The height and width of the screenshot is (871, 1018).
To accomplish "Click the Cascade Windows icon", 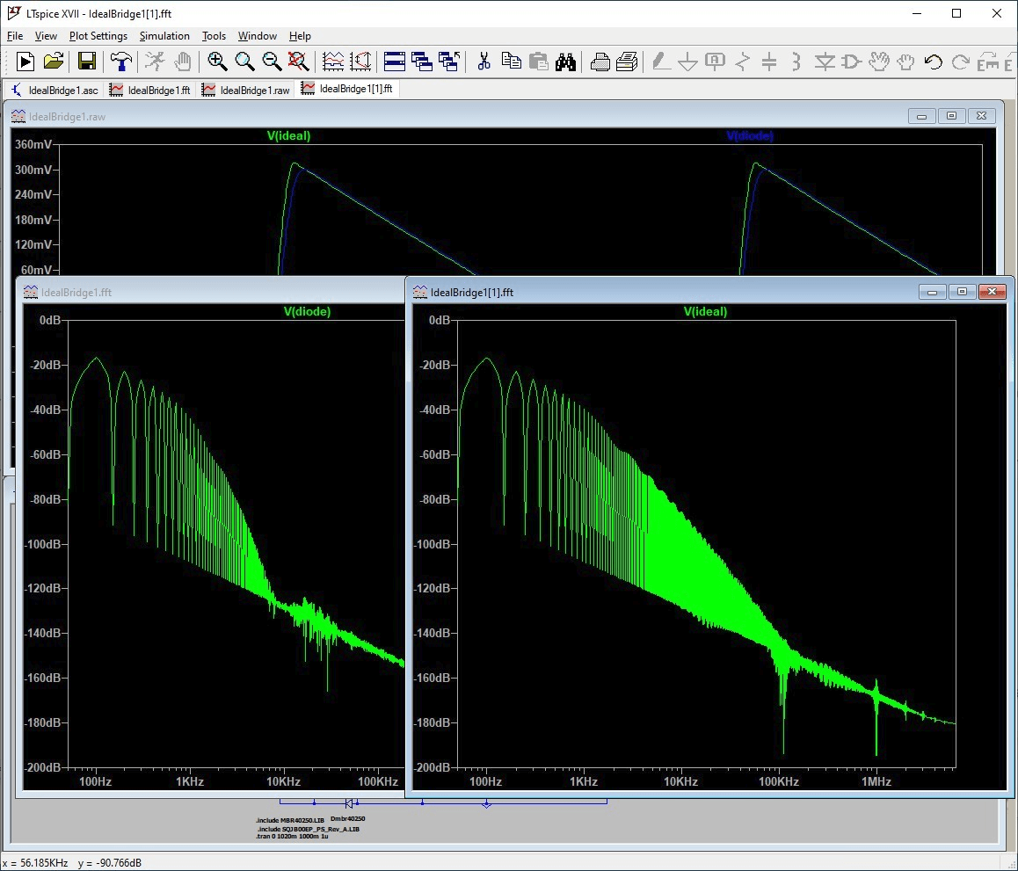I will pos(422,62).
